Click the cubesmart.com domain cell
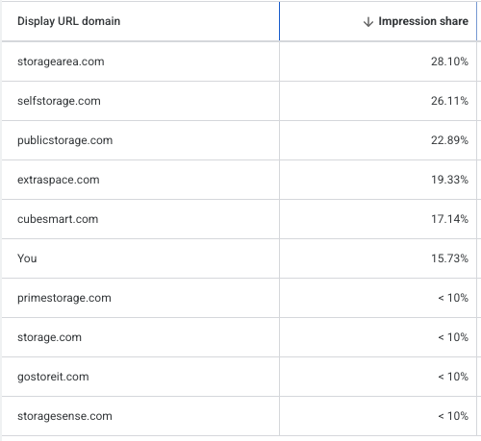 (58, 219)
